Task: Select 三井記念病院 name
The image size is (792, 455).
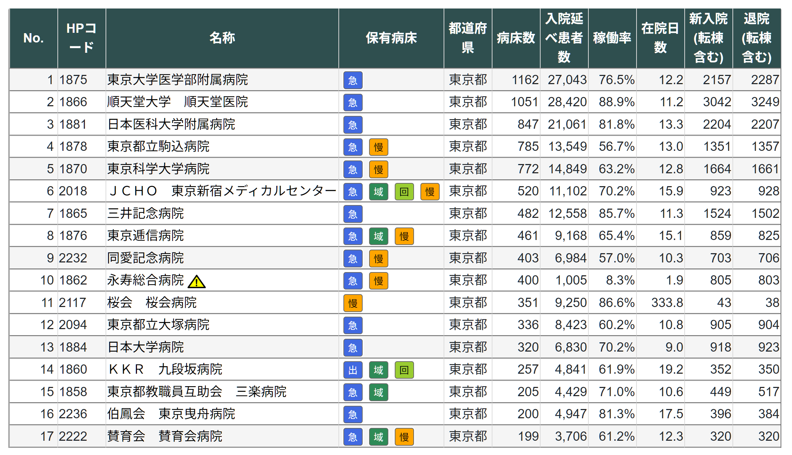Action: 145,213
